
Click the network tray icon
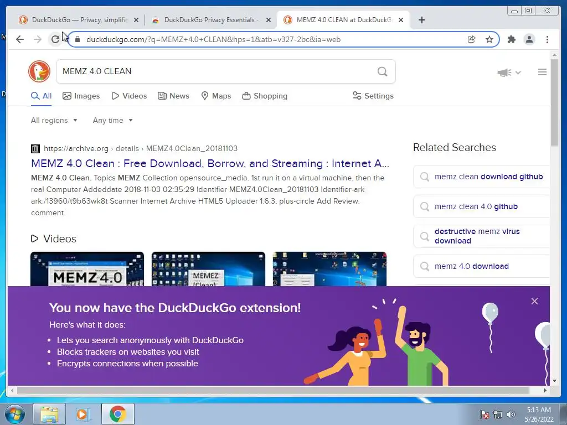point(498,414)
